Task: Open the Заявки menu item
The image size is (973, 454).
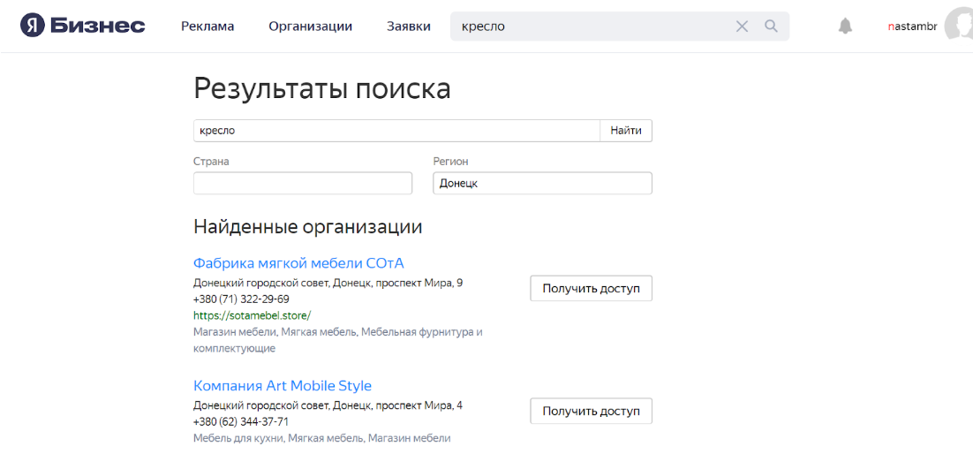Action: coord(408,26)
